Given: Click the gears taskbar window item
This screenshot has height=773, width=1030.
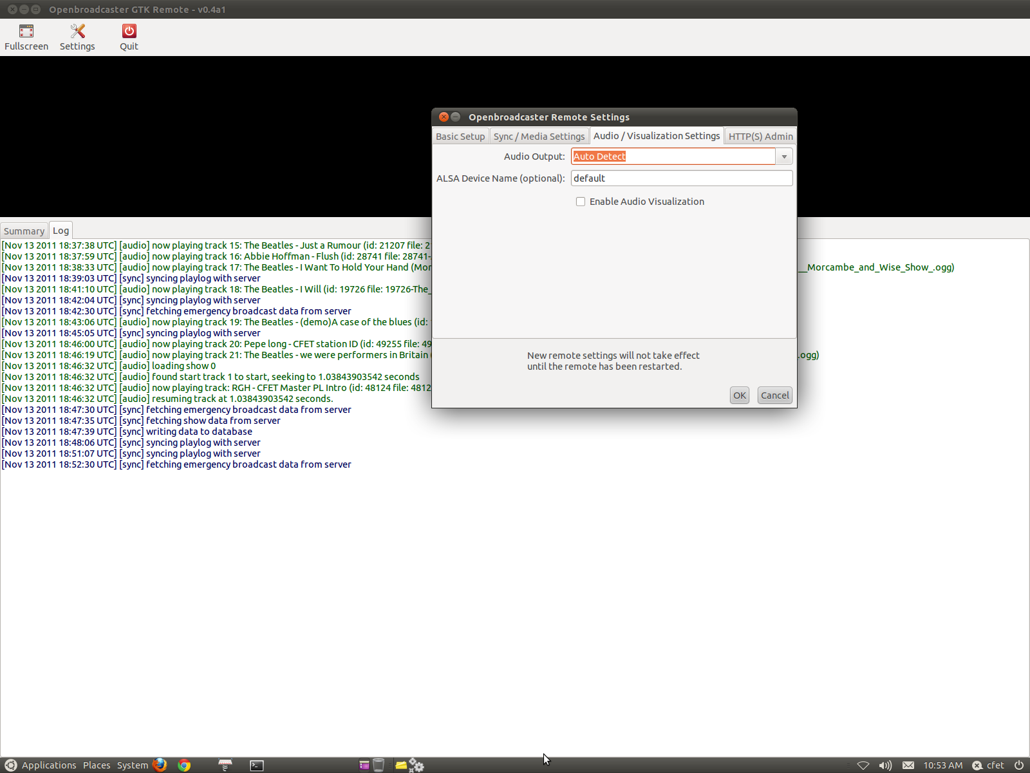Looking at the screenshot, I should pyautogui.click(x=417, y=765).
